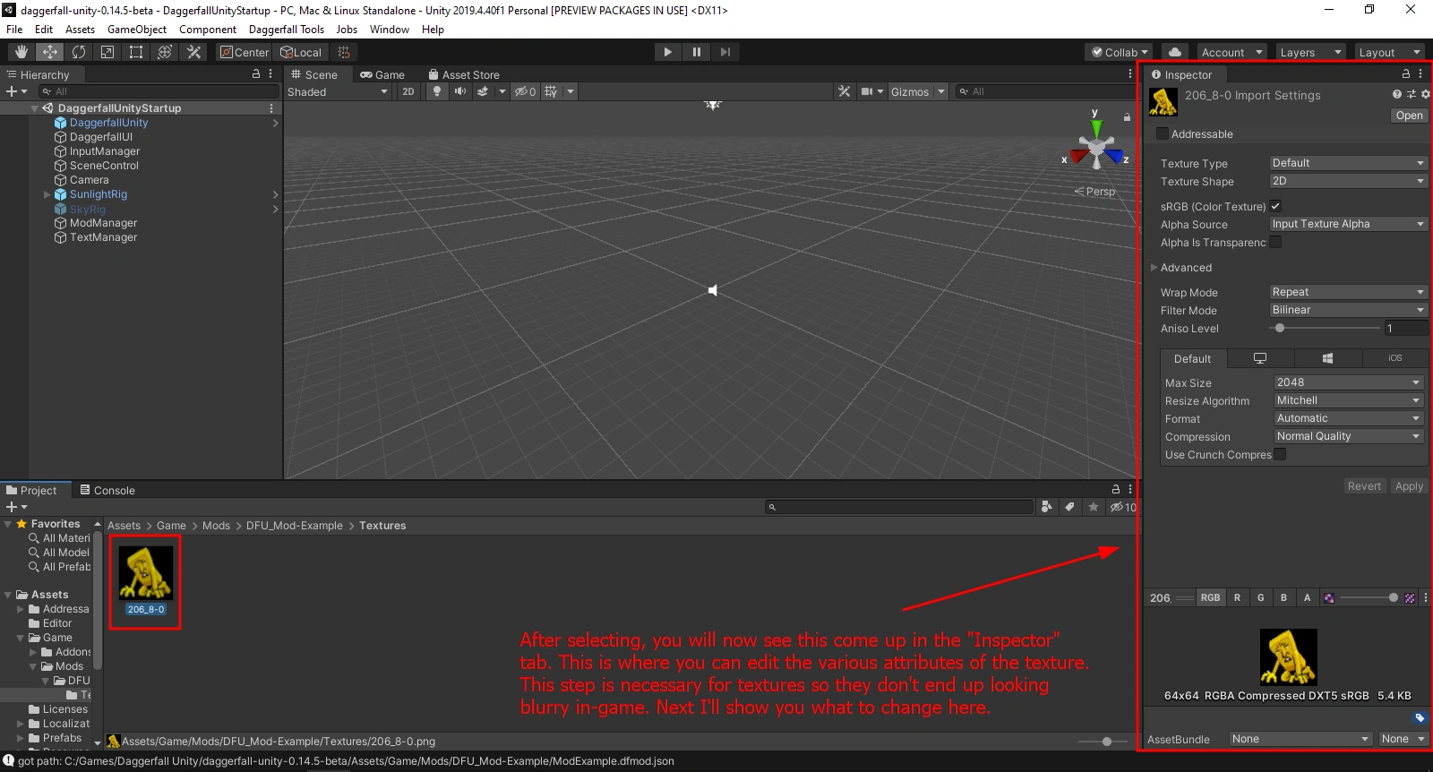Screen dimensions: 1433x772
Task: Select the Rect tool
Action: click(136, 52)
